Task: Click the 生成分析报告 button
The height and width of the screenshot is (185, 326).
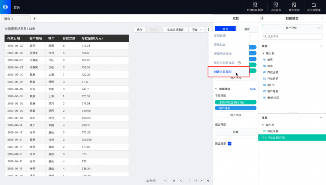Action: (175, 30)
